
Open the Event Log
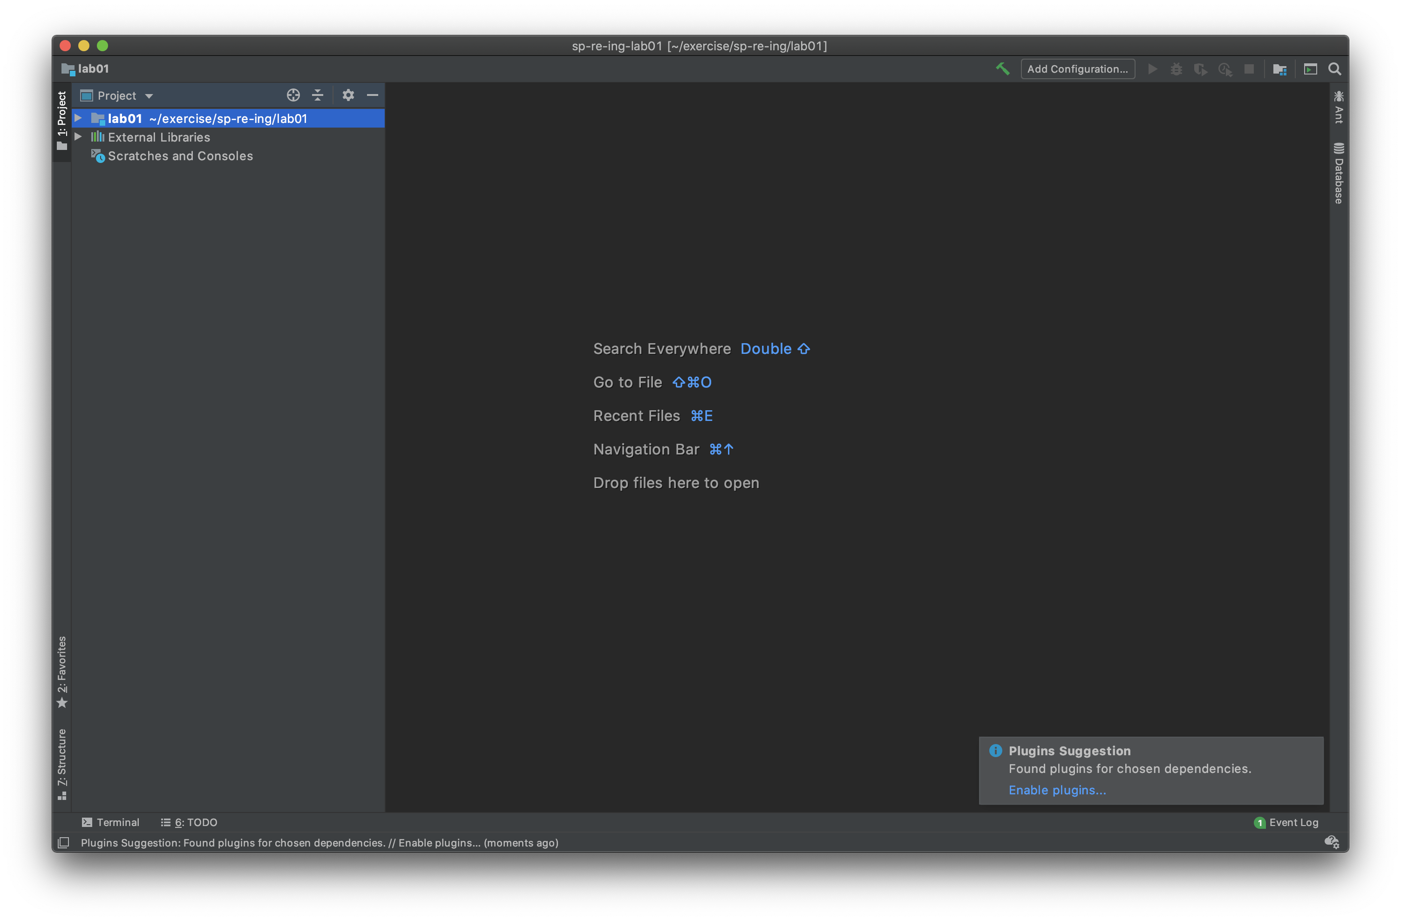tap(1286, 822)
